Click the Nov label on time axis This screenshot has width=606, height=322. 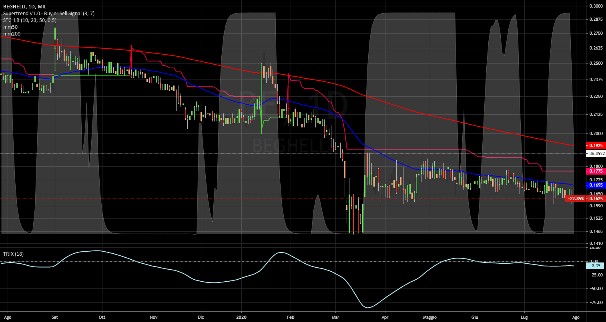point(153,317)
